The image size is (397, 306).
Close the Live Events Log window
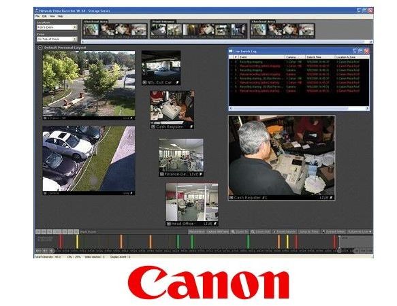(366, 51)
